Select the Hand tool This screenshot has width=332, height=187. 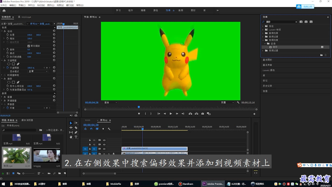(71, 137)
